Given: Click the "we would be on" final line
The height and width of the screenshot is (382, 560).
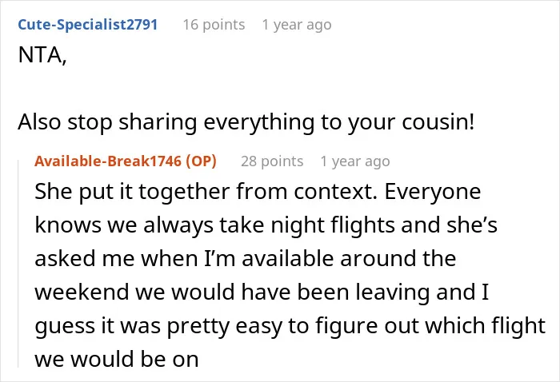Looking at the screenshot, I should tap(117, 359).
